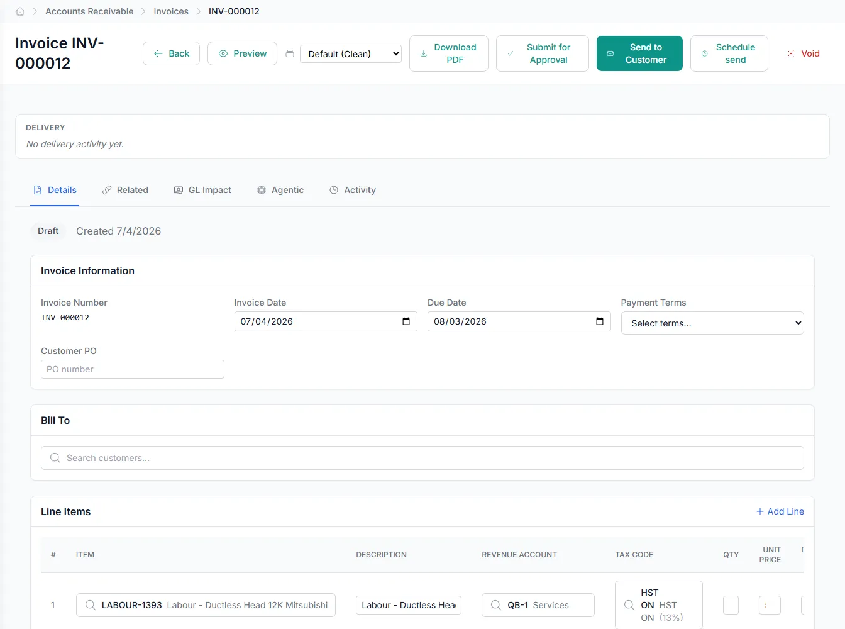This screenshot has width=845, height=629.
Task: Go to Invoices breadcrumb link
Action: [171, 11]
